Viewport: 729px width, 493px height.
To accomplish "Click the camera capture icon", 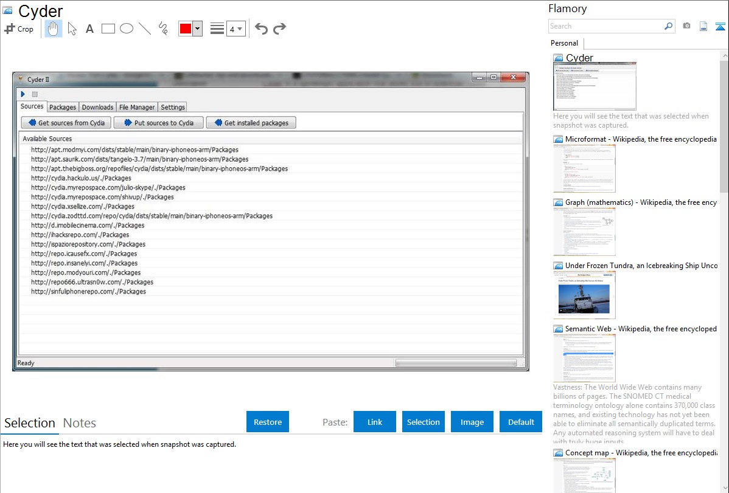I will click(686, 26).
